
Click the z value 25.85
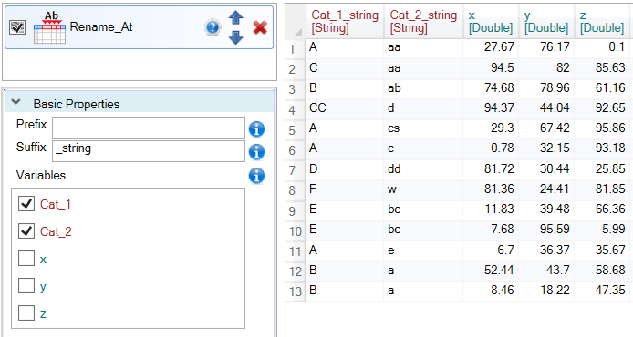pyautogui.click(x=602, y=168)
